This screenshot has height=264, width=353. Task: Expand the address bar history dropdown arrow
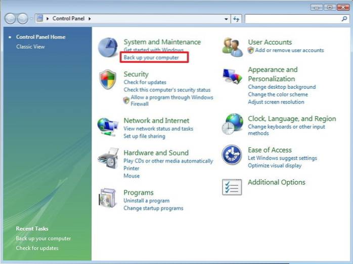tap(227, 19)
